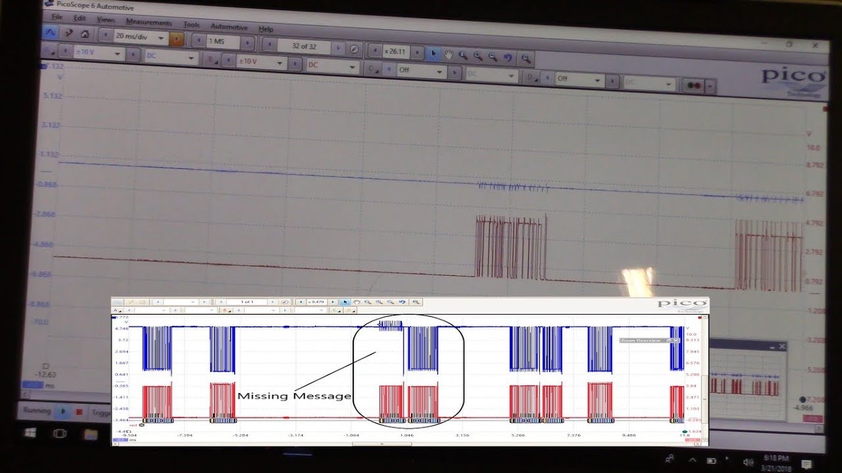The height and width of the screenshot is (473, 842).
Task: Increase timebase with the orange arrow
Action: 176,39
